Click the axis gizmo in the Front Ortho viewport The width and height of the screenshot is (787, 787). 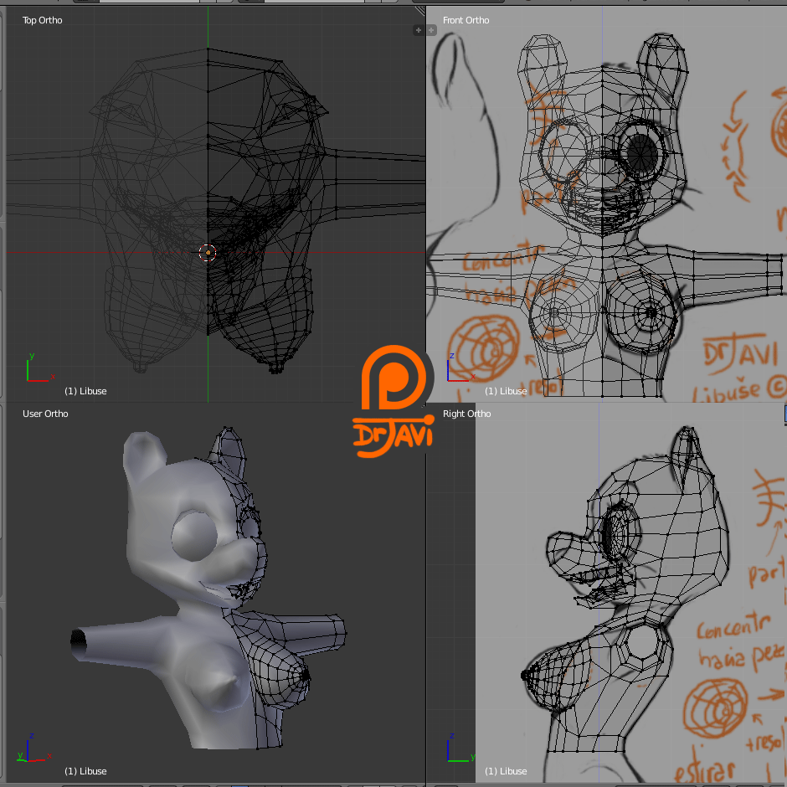click(x=460, y=368)
